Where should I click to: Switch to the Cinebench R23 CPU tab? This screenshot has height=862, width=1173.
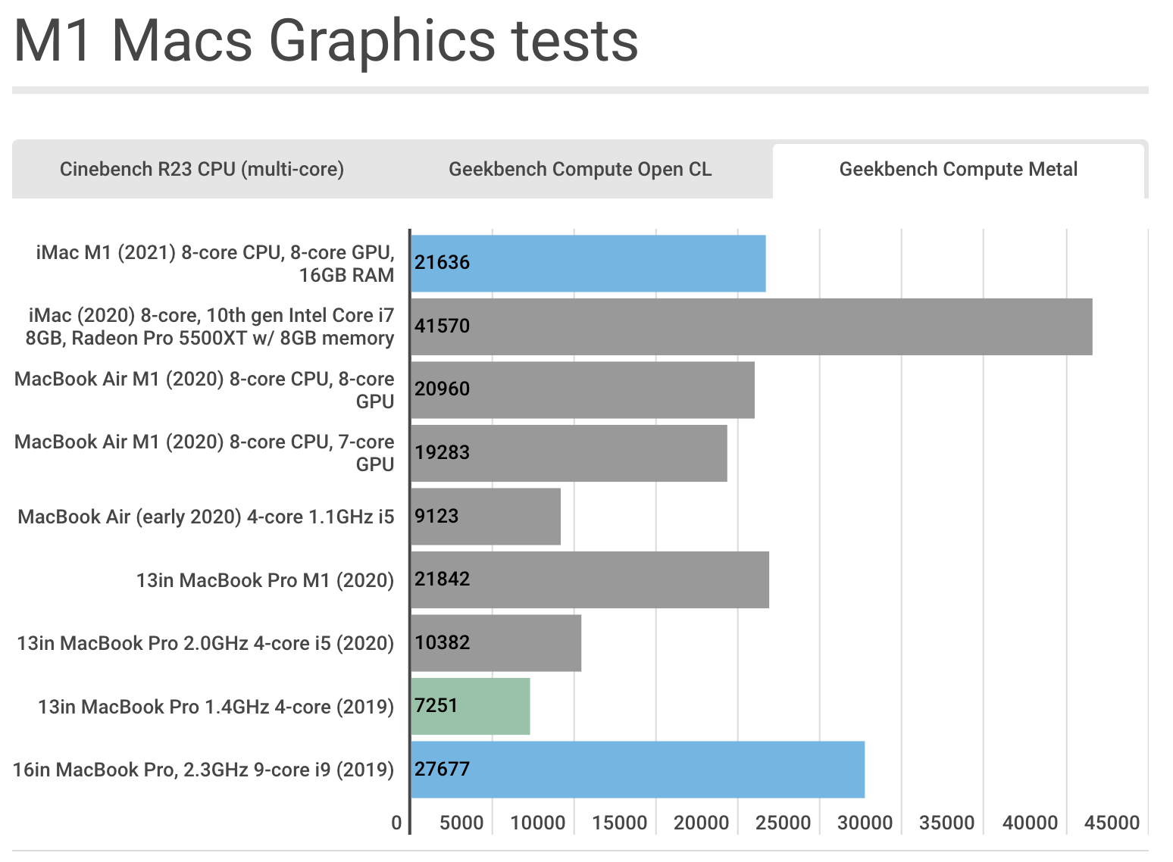click(x=203, y=169)
